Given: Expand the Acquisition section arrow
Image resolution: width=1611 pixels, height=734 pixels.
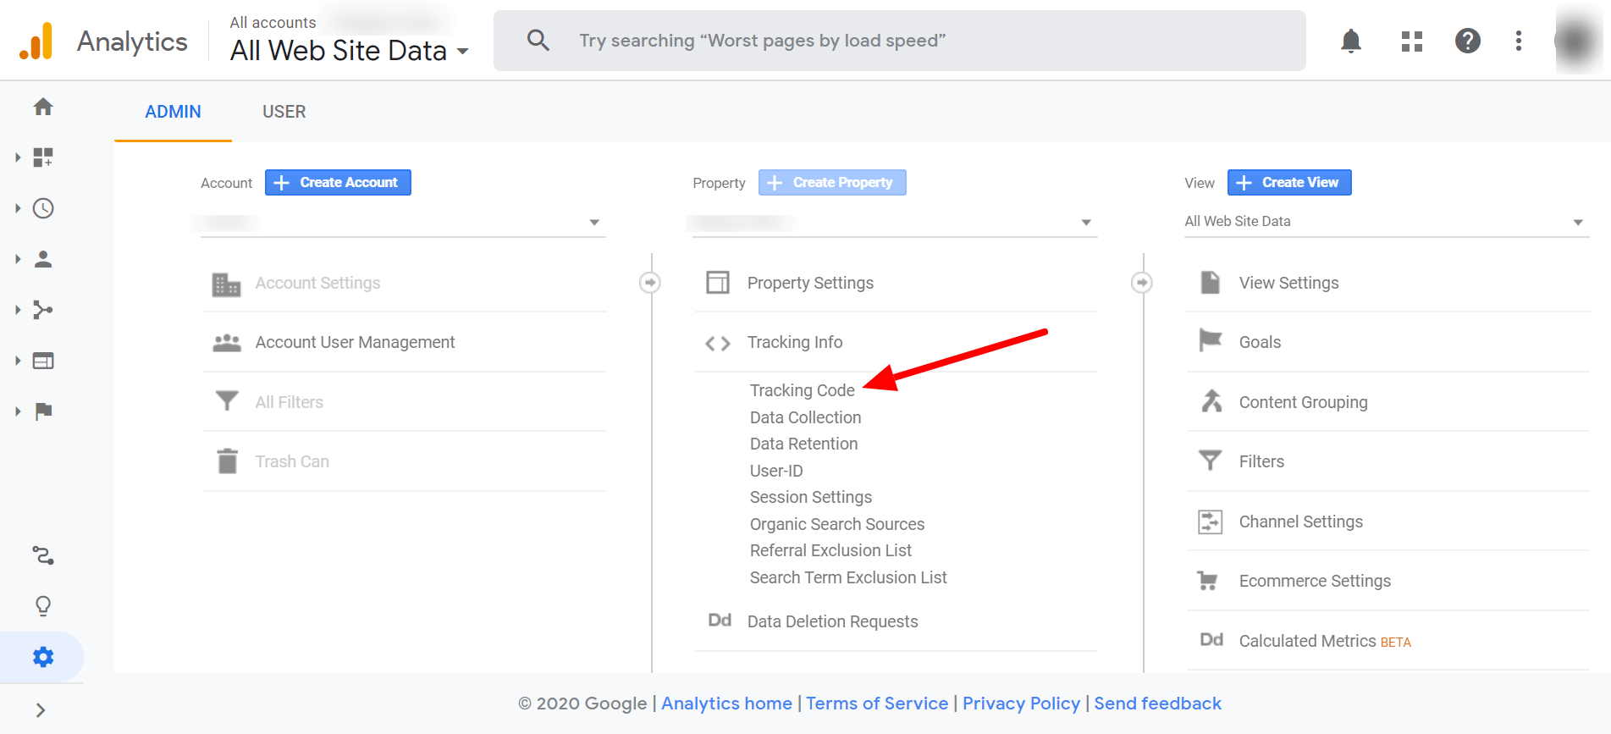Looking at the screenshot, I should [18, 310].
